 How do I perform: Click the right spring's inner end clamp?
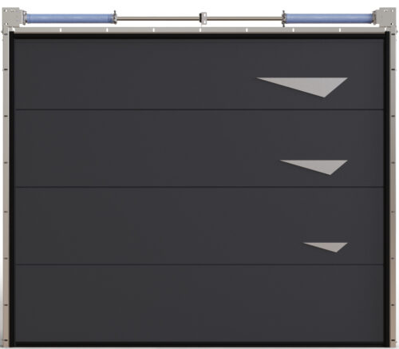tap(284, 18)
